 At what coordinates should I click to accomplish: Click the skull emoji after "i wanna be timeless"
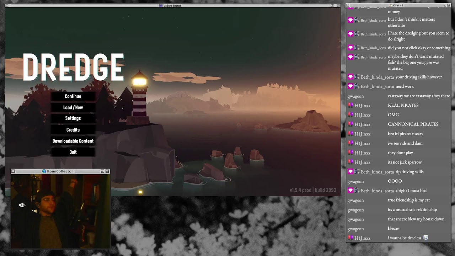(x=425, y=238)
